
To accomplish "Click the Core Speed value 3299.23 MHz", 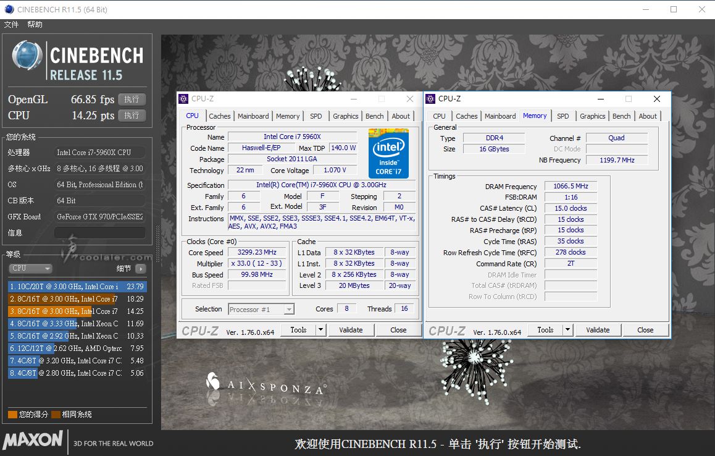I will pyautogui.click(x=257, y=253).
